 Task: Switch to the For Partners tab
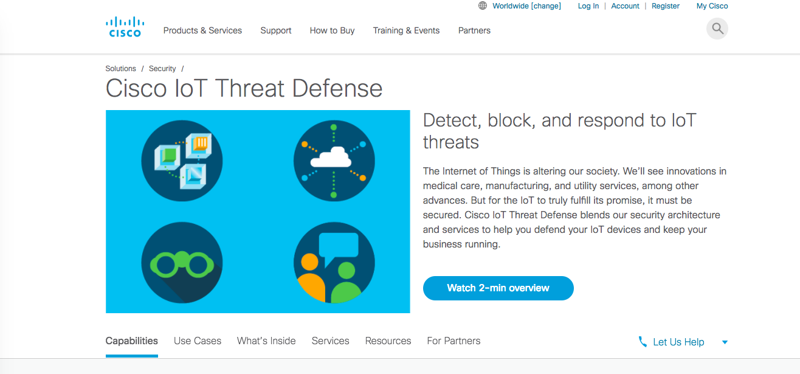coord(453,341)
